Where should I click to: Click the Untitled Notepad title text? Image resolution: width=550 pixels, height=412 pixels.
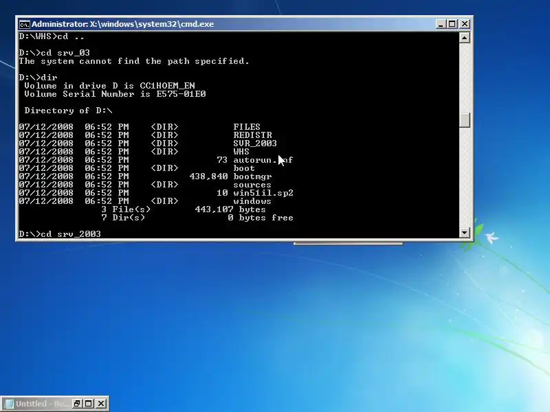(41, 404)
